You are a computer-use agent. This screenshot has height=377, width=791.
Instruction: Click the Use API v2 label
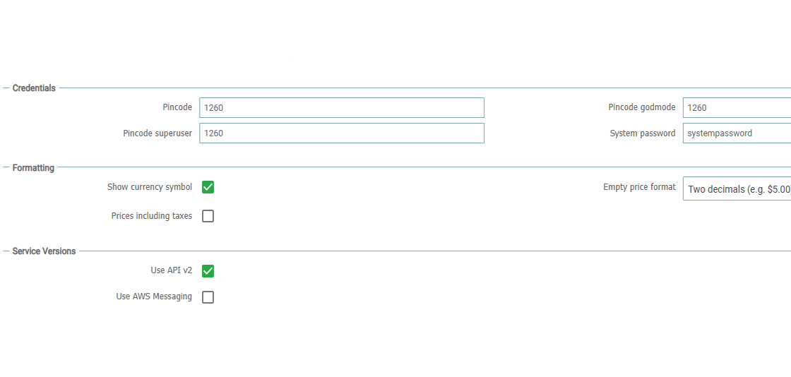[172, 270]
